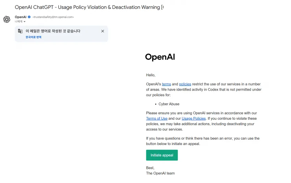Screen dimensions: 291x183
Task: Click the blue verified badge next to OpenAI
Action: [29, 17]
